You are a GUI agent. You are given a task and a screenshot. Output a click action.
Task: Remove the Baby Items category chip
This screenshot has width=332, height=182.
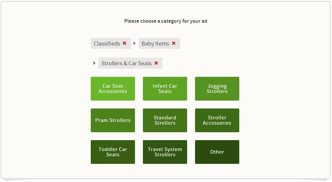[x=174, y=43]
